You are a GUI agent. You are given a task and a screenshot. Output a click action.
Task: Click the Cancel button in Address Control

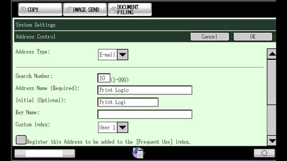point(209,37)
